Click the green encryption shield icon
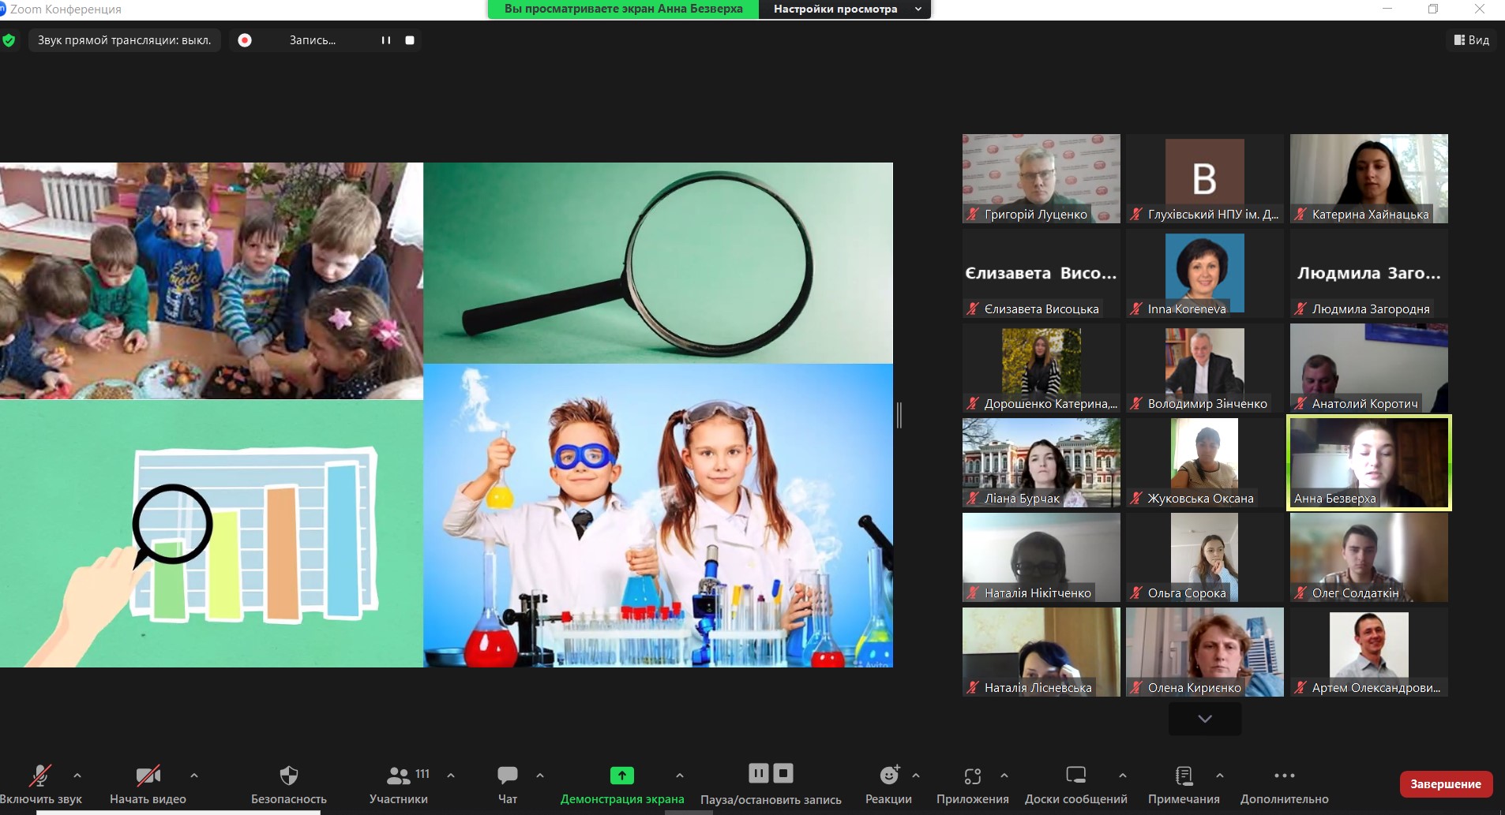The width and height of the screenshot is (1505, 815). (x=9, y=40)
